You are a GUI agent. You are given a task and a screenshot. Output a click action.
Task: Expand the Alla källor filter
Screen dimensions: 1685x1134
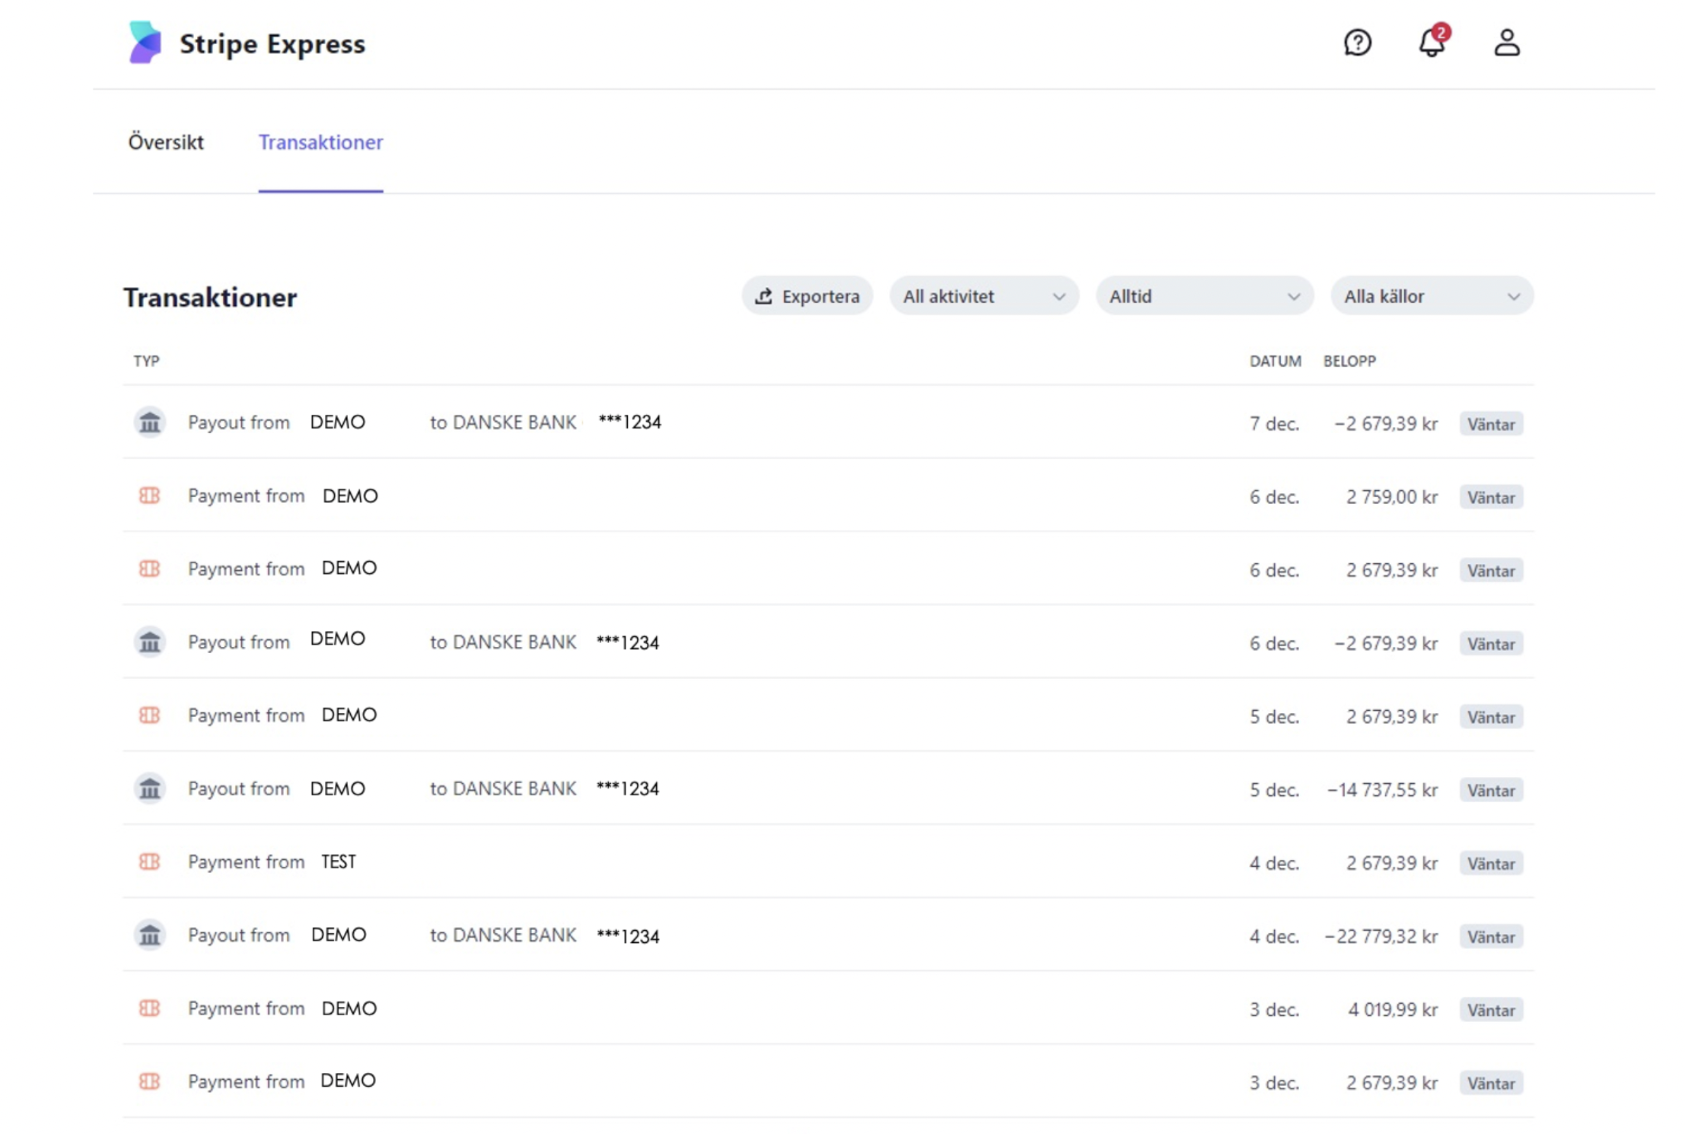point(1432,296)
